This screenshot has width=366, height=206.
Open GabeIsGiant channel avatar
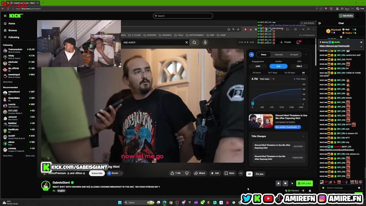point(46,186)
